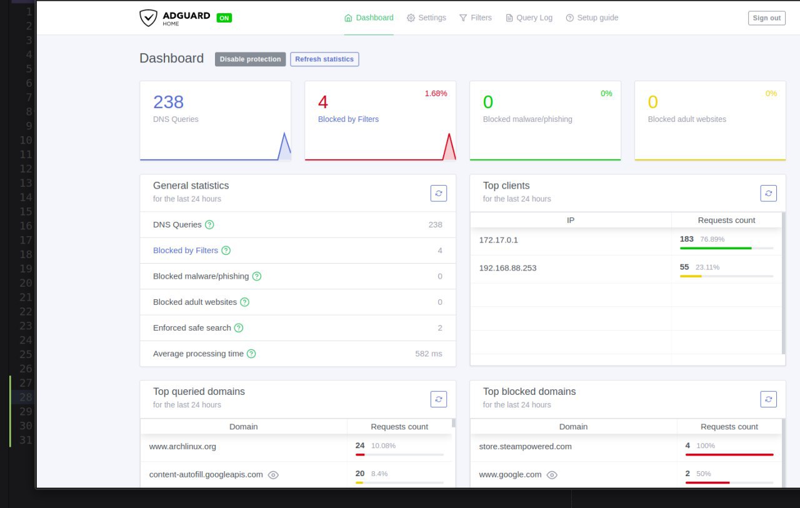Click eye icon beside www.google.com
The image size is (800, 508).
(552, 475)
